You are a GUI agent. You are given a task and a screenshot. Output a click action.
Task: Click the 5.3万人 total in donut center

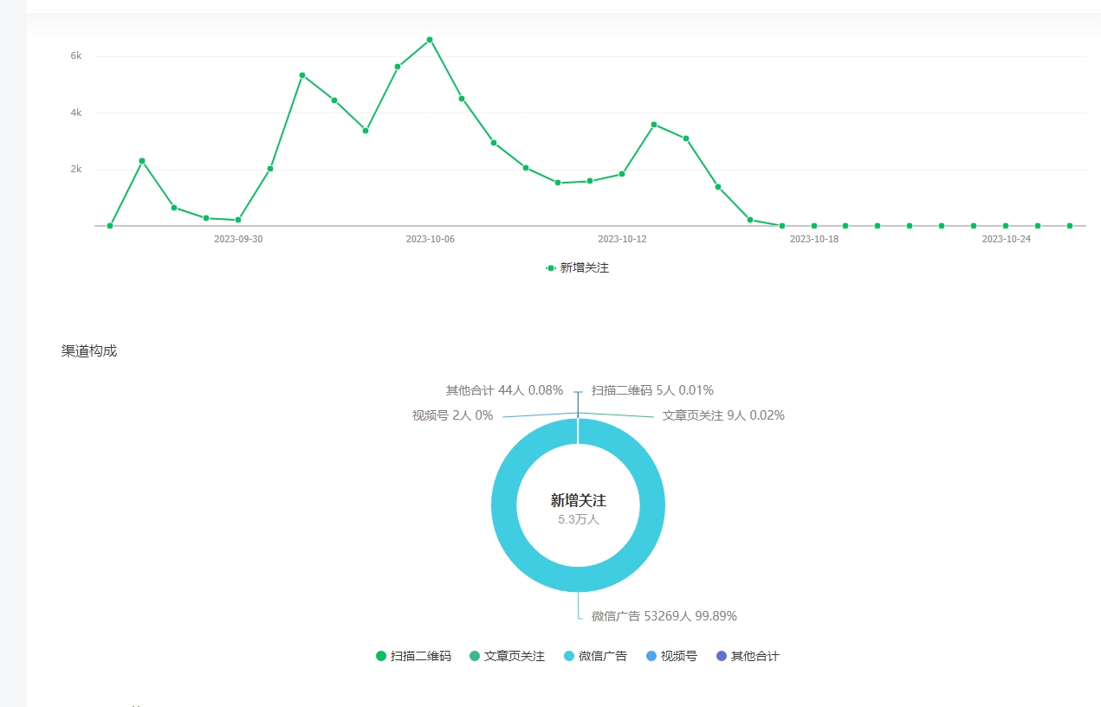pyautogui.click(x=579, y=519)
